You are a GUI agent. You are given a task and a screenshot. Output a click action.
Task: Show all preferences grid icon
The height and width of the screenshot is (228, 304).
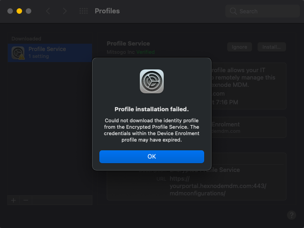[84, 11]
